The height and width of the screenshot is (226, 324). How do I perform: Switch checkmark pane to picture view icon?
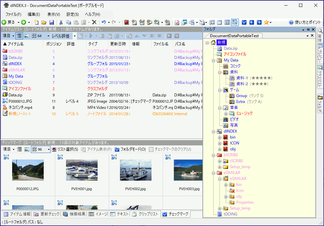pos(27,149)
